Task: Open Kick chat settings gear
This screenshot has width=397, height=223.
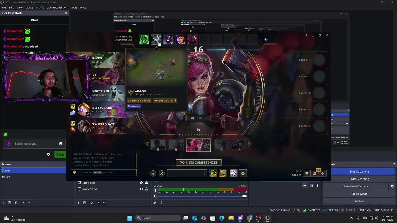Action: (48, 155)
